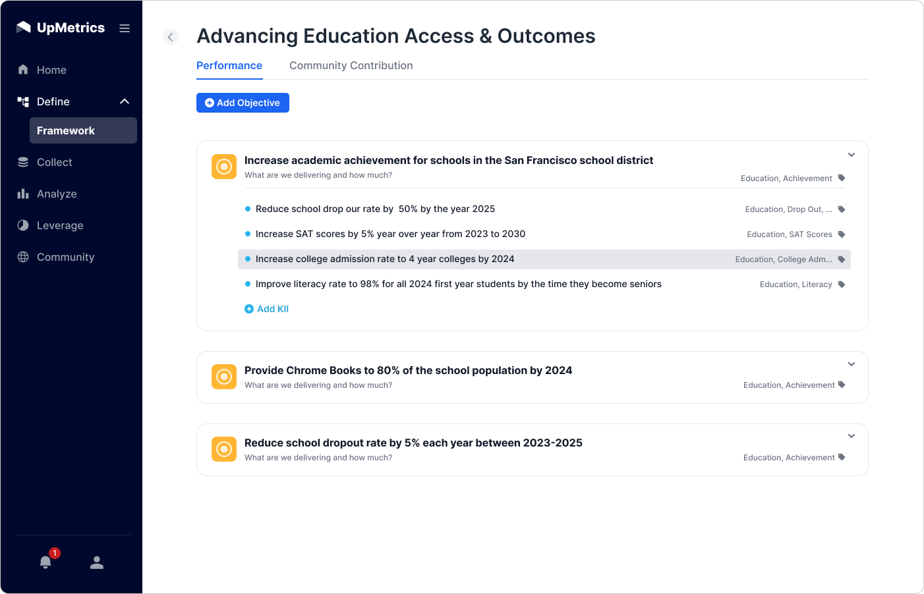Expand the Reduce school dropout rate objective
This screenshot has width=924, height=594.
pos(852,436)
